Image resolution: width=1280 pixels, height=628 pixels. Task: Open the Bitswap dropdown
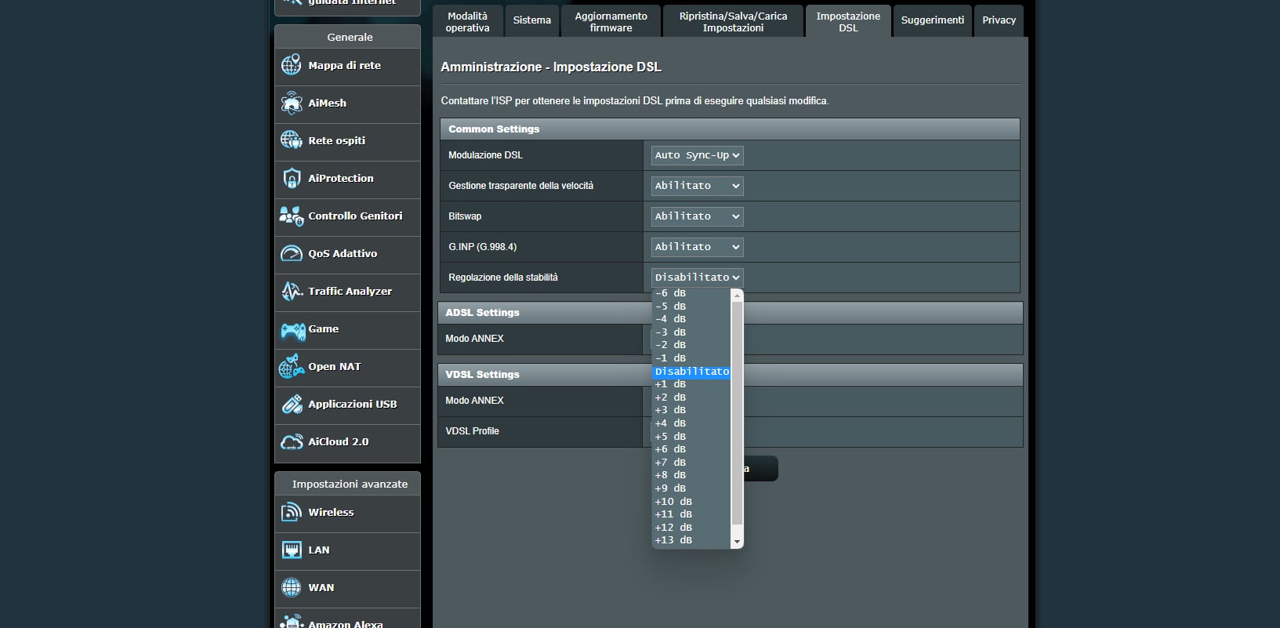click(697, 216)
